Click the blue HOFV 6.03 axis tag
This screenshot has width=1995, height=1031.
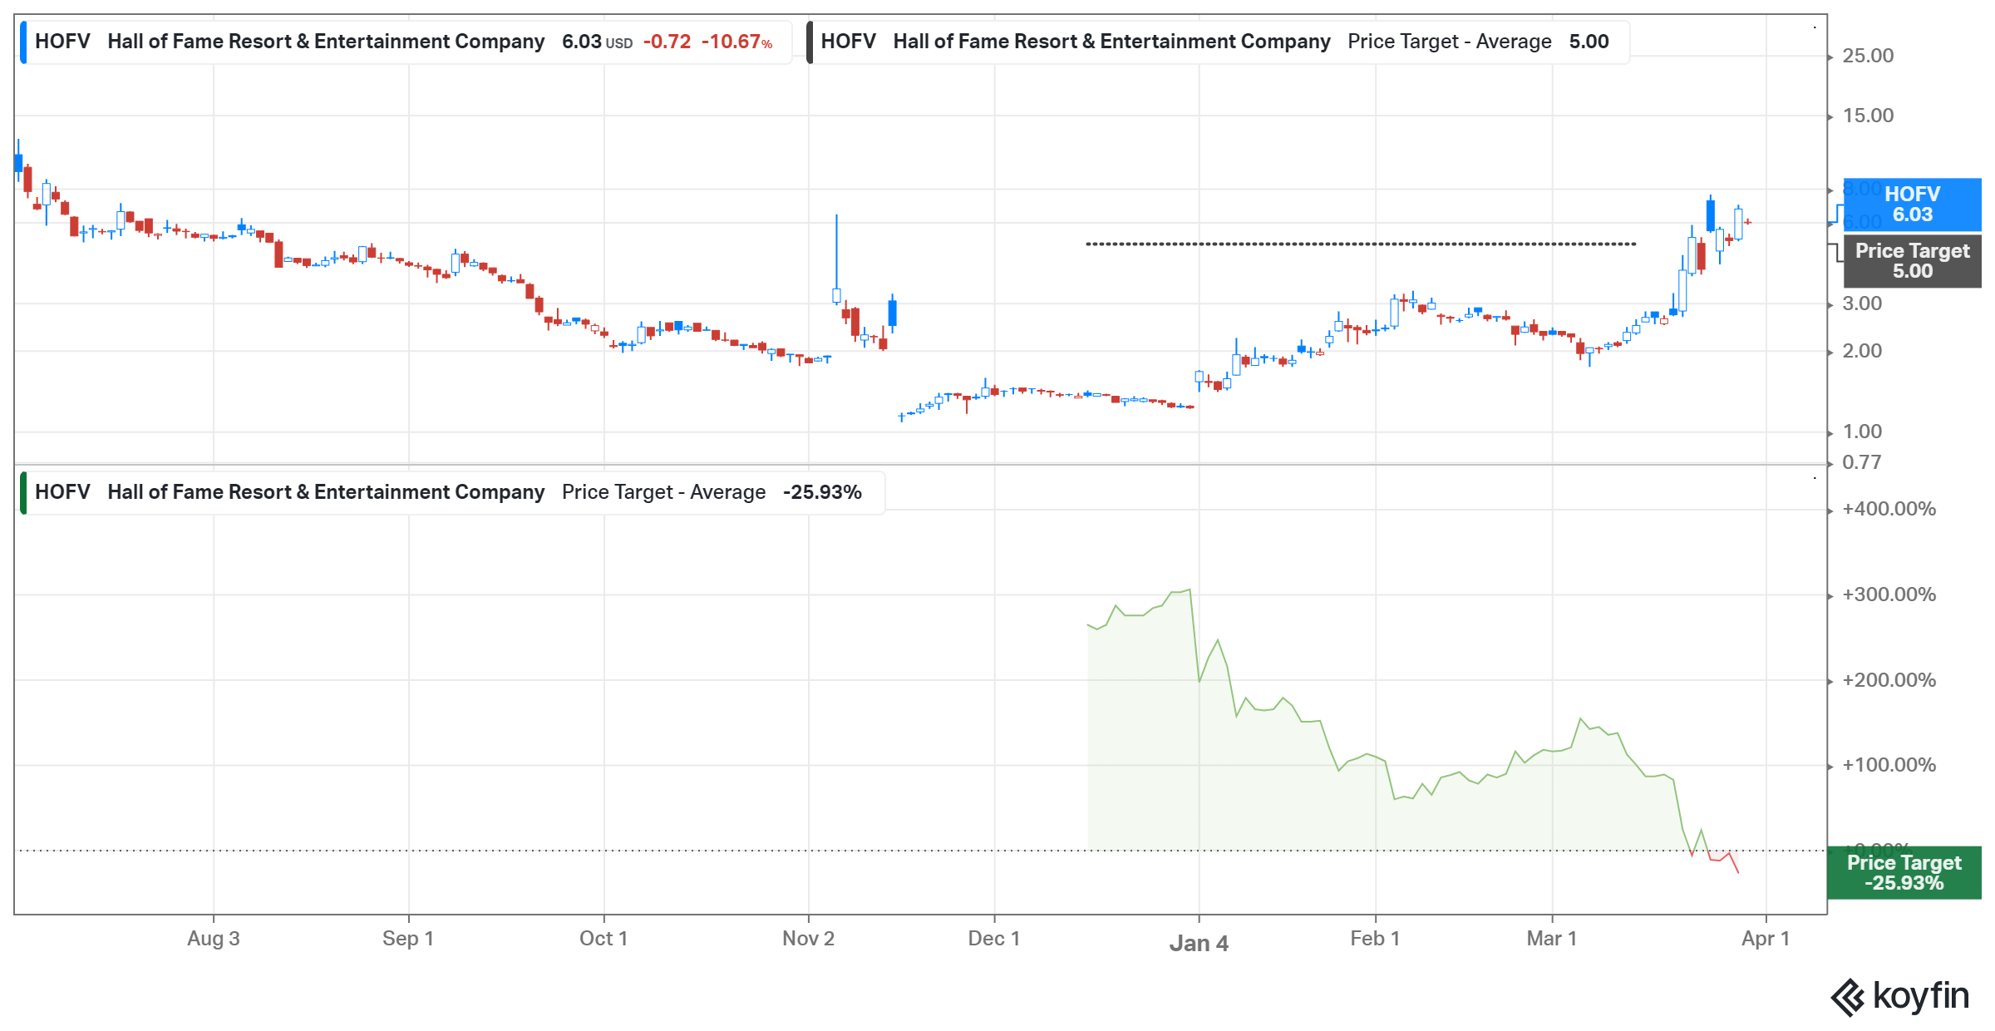pos(1912,205)
